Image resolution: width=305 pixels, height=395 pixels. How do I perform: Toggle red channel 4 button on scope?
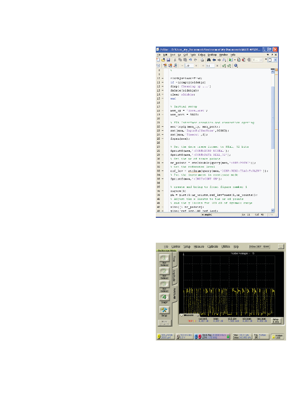click(200, 336)
